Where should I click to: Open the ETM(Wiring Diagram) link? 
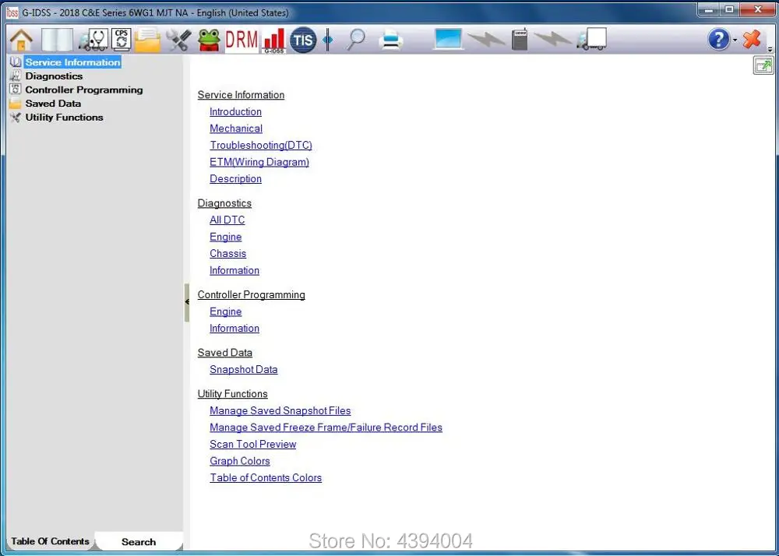pos(259,162)
